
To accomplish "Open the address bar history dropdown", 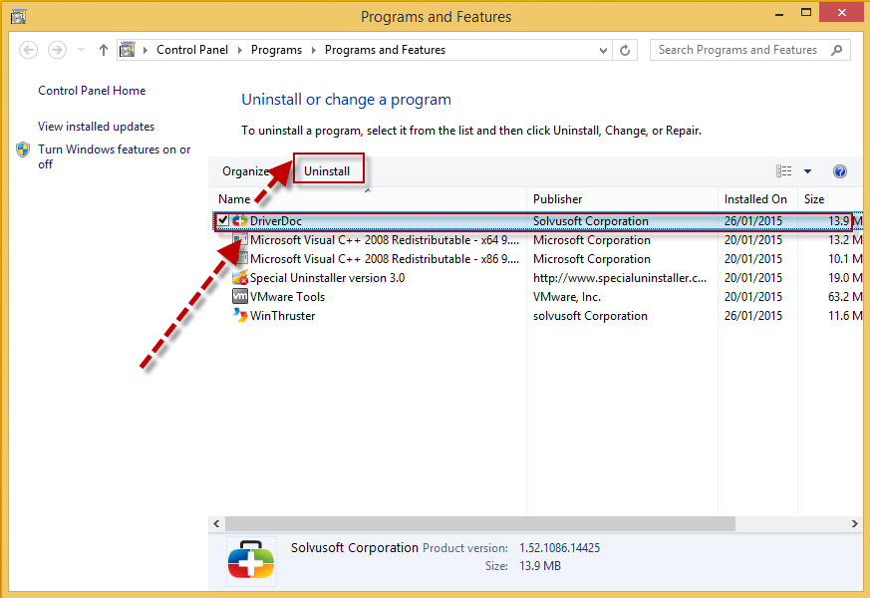I will 603,51.
